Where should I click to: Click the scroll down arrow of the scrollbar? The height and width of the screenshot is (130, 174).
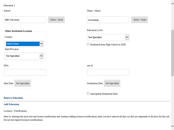(172, 126)
